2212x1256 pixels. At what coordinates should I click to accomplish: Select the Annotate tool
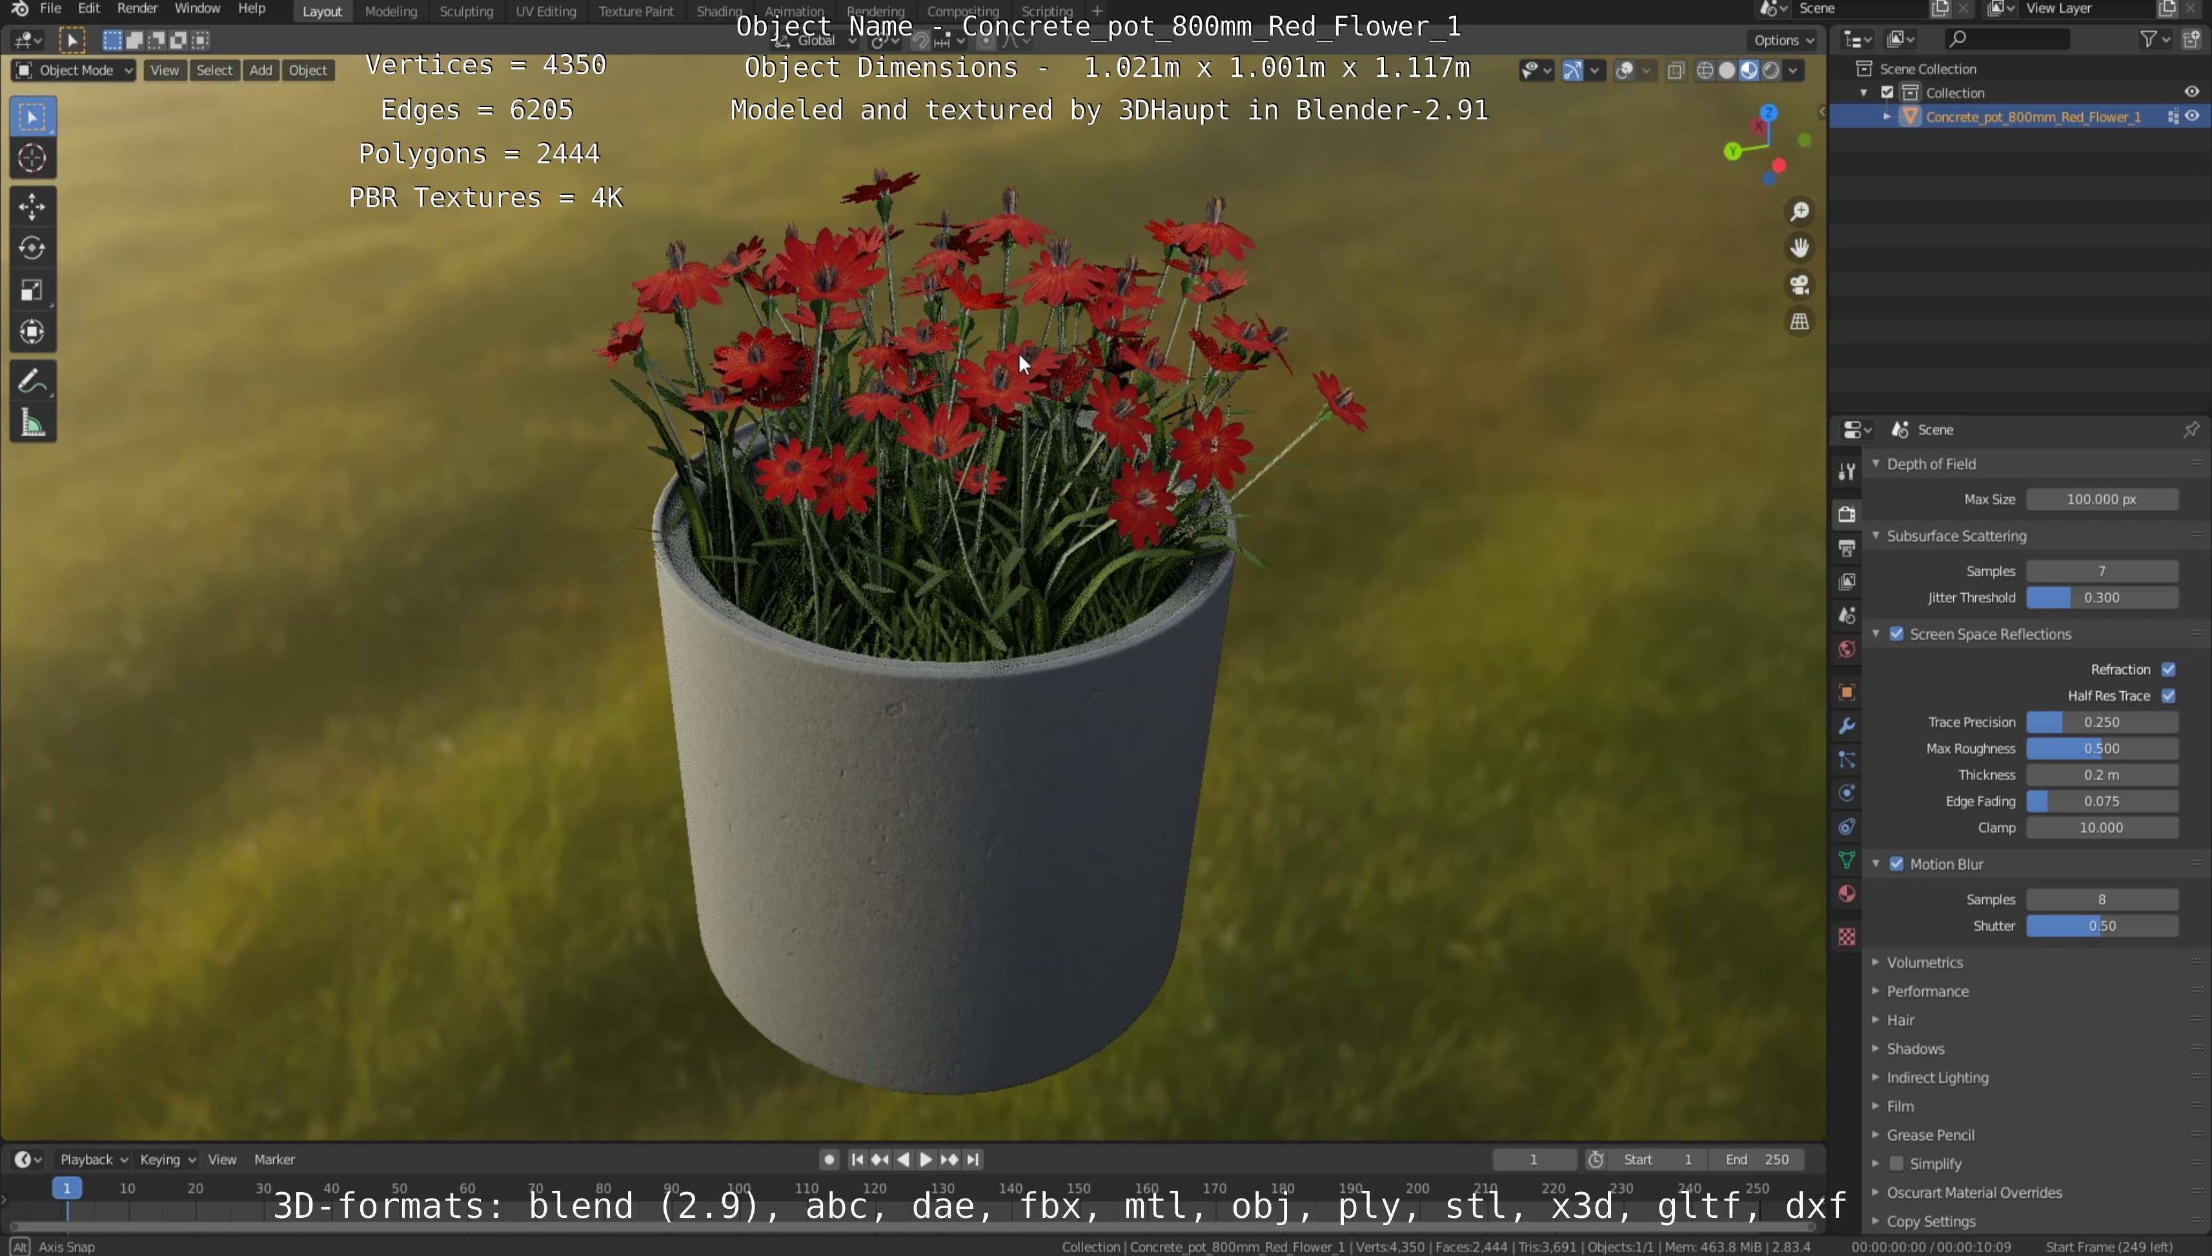pos(32,380)
